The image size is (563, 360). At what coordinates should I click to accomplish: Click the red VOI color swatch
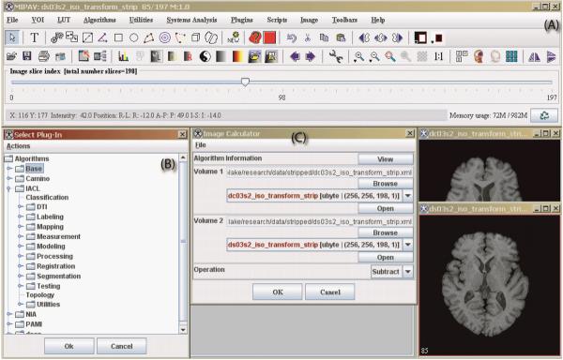point(269,37)
